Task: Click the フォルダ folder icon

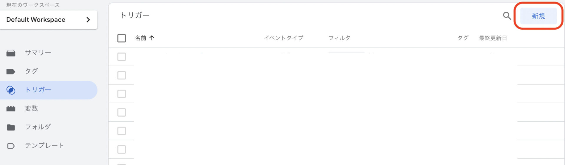Action: [11, 127]
